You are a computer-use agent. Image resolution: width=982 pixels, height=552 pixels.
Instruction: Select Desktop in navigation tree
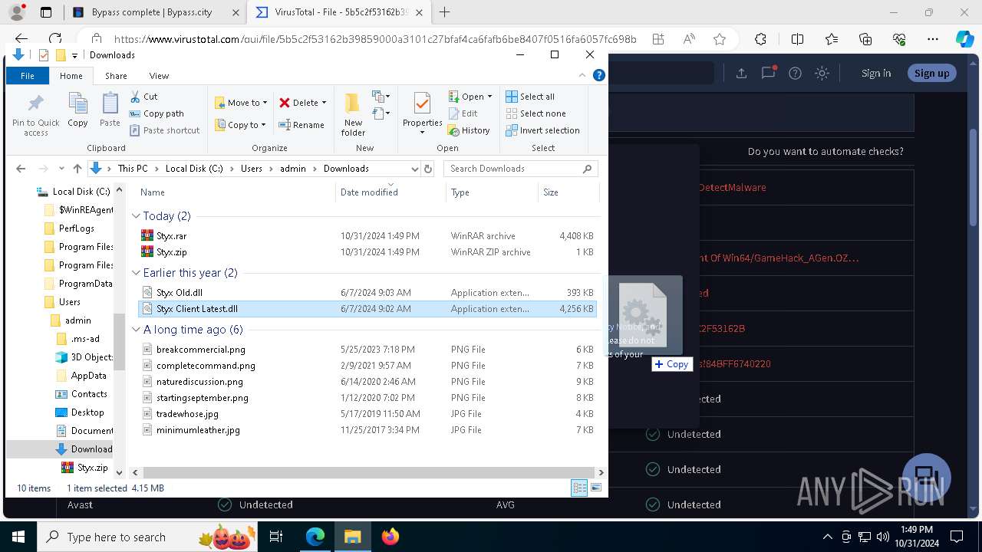[x=87, y=412]
